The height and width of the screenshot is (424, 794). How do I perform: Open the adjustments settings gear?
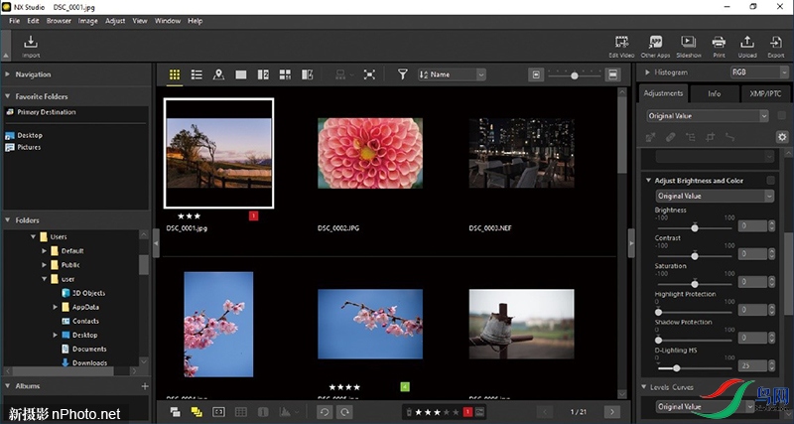pyautogui.click(x=781, y=136)
